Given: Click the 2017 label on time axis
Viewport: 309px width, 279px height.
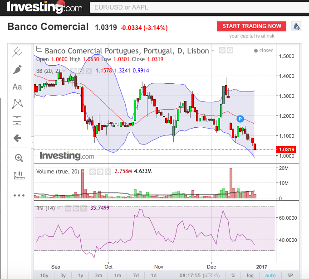Looking at the screenshot, I should 261,267.
